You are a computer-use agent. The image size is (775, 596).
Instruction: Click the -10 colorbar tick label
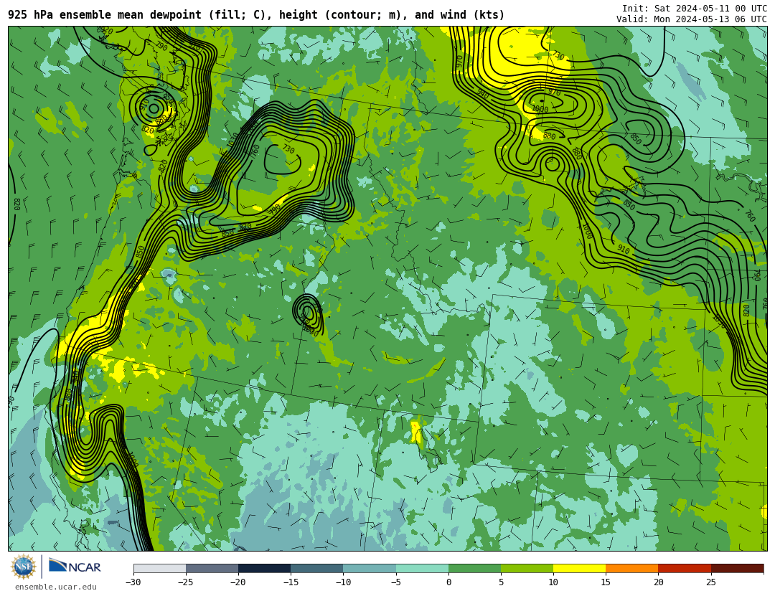[343, 582]
